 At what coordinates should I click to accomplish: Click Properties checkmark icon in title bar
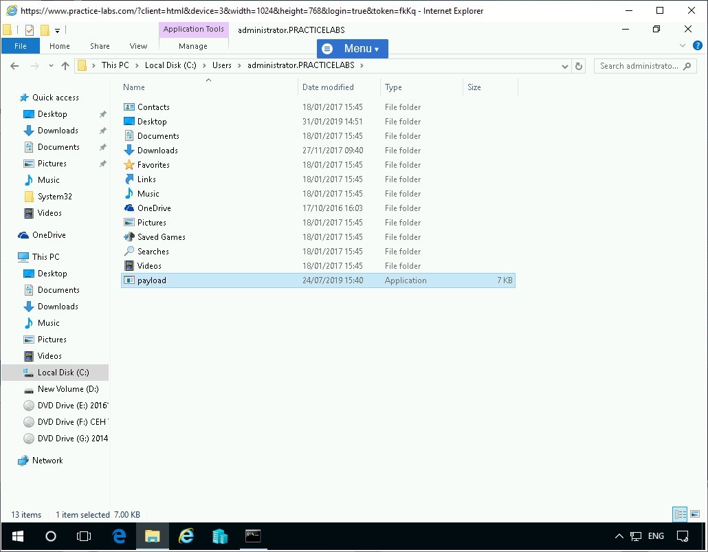[x=30, y=30]
